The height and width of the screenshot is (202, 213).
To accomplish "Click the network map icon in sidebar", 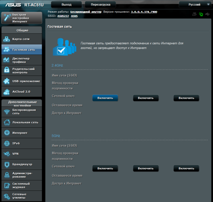I will click(x=6, y=39).
